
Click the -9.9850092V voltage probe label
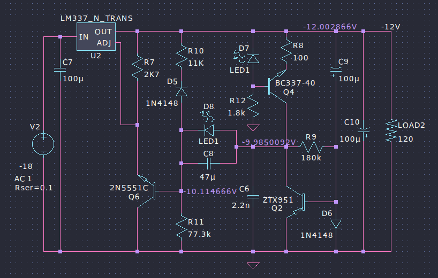coord(268,143)
